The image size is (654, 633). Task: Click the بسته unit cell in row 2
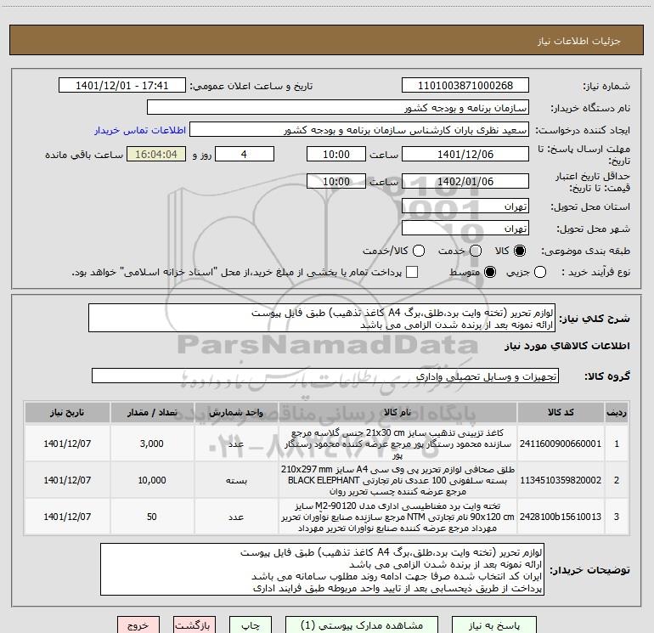tap(236, 480)
